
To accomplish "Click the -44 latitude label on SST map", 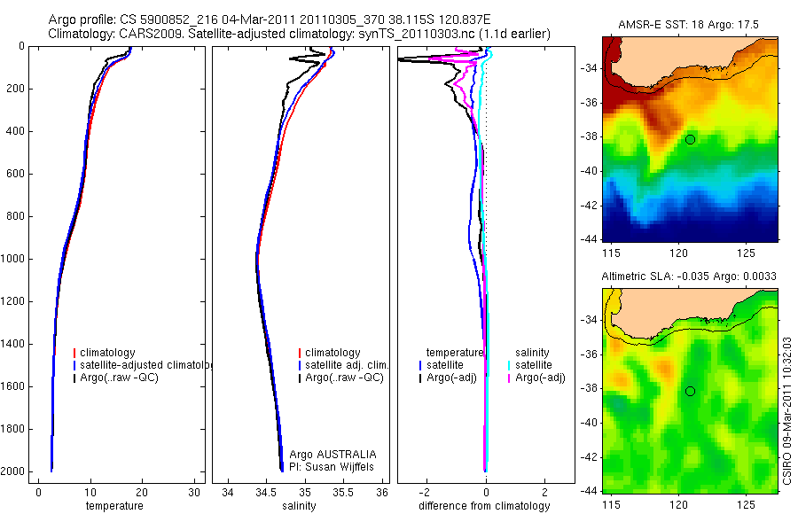I will tap(590, 239).
